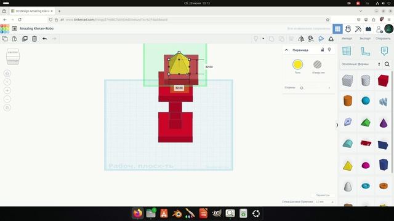The width and height of the screenshot is (394, 221).
Task: Click the Paste icon in the toolbar
Action: 15,39
